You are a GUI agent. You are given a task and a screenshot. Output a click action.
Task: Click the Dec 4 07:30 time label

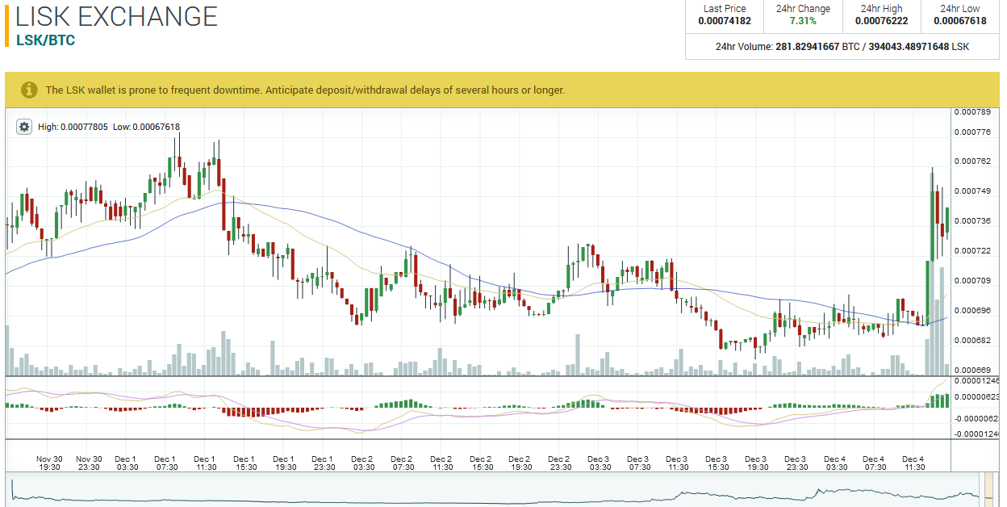875,463
